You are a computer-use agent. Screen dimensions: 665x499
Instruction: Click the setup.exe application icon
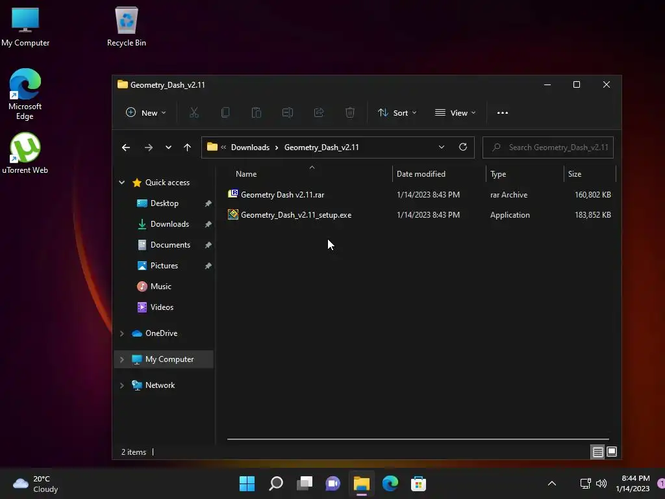233,214
